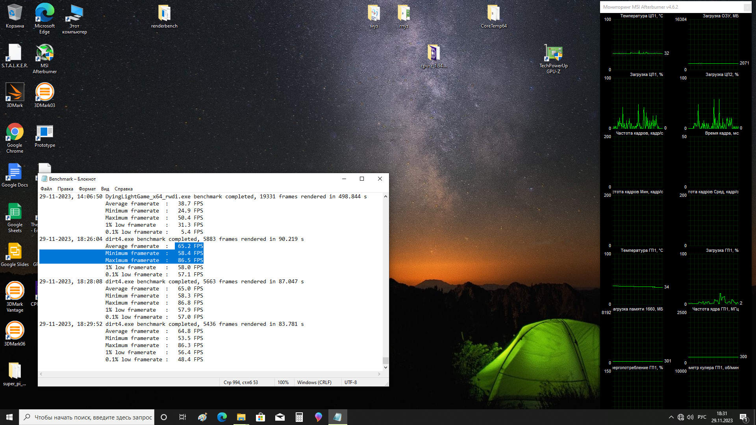The height and width of the screenshot is (425, 756).
Task: Open the renderbench folder on desktop
Action: [164, 14]
